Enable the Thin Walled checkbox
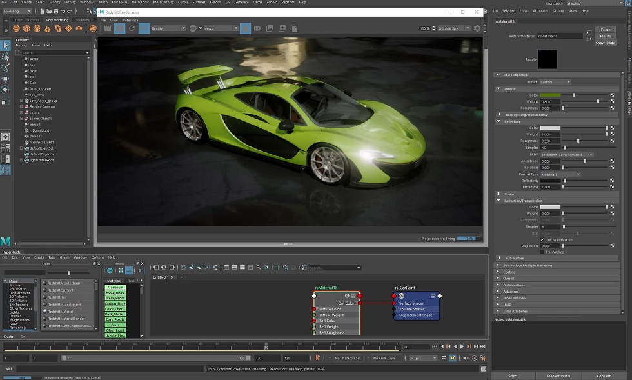The width and height of the screenshot is (632, 380). (542, 252)
